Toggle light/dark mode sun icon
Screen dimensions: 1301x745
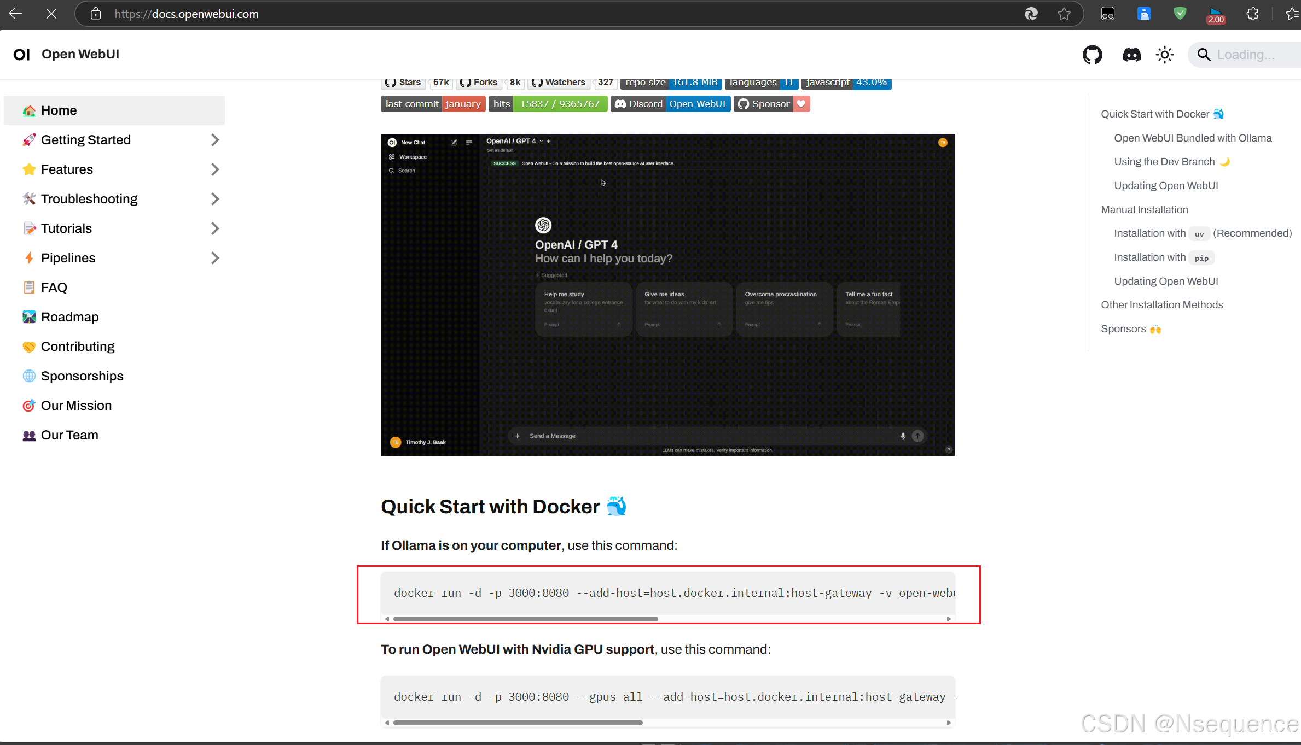click(x=1165, y=55)
